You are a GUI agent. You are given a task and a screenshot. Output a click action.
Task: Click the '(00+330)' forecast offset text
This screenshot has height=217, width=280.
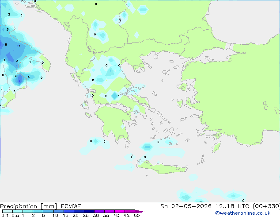click(266, 206)
